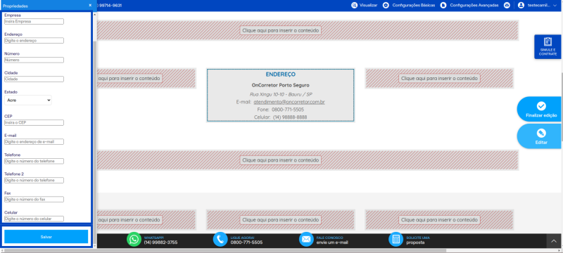563x253 pixels.
Task: Click the "(14) 98888-8888" Celular value
Action: [290, 117]
